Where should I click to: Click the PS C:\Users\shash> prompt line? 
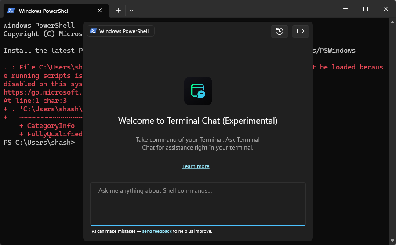[39, 143]
